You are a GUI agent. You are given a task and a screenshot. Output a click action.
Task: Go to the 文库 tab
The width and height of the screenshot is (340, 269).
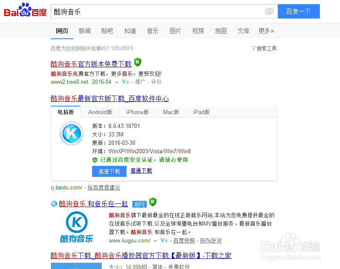(x=243, y=31)
